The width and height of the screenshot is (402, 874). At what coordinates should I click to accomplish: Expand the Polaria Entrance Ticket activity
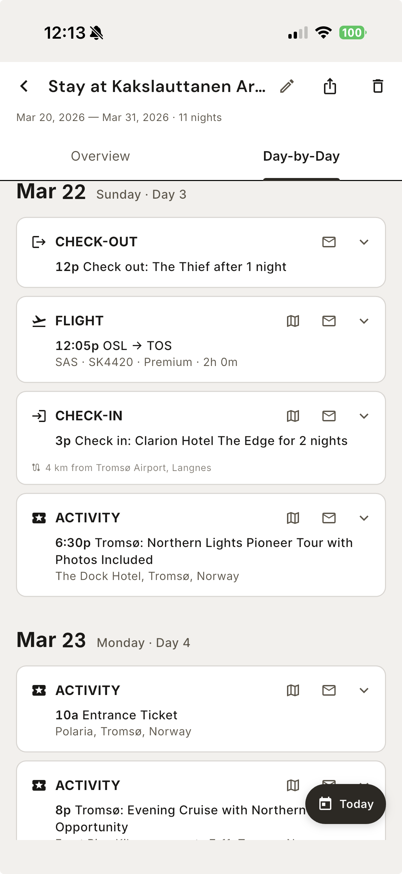coord(364,690)
